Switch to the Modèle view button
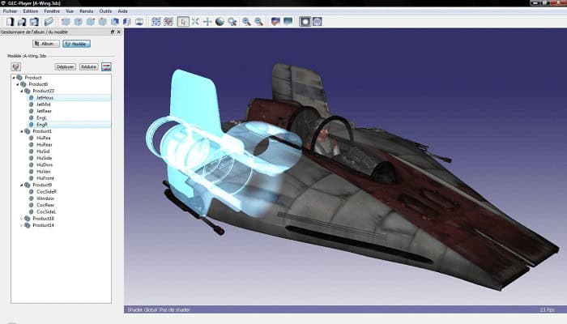 tap(77, 44)
